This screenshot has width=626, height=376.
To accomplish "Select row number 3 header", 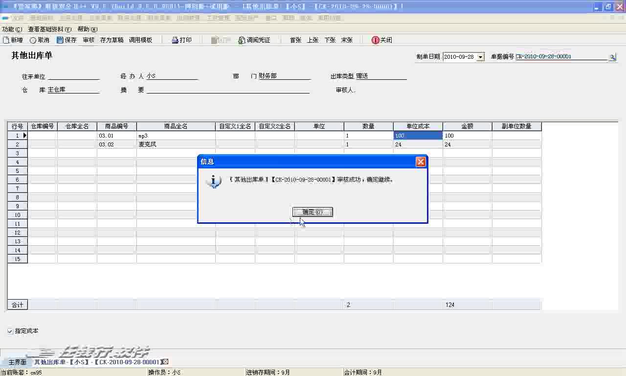I will click(17, 153).
